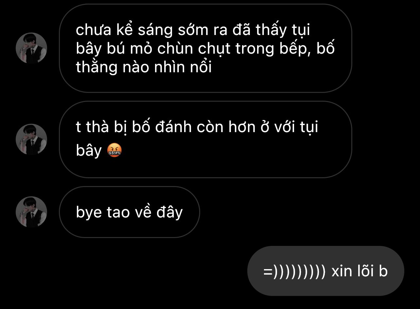Open avatar beside "chưa kể sáng sớm" message
Screen dimensions: 420x309
coord(31,48)
